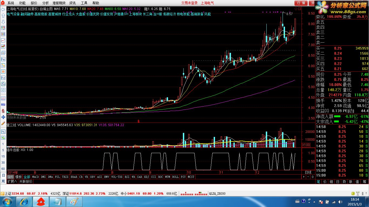This screenshot has height=207, width=369.
Task: Click the 电气设备 sector tag
Action: pyautogui.click(x=13, y=14)
